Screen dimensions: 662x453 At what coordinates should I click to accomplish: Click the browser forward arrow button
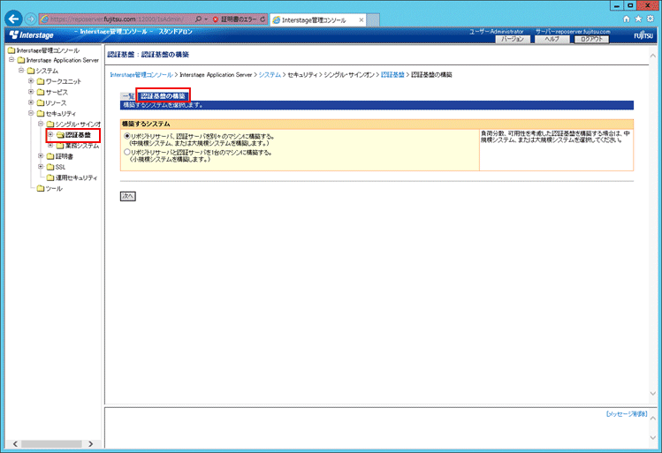click(32, 19)
